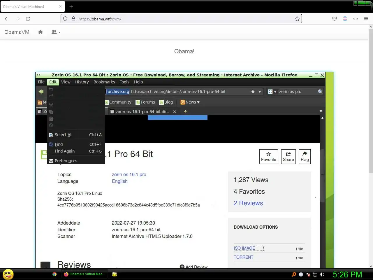Bookmark obama.wtf with the star icon
The image size is (373, 280).
pos(297,19)
